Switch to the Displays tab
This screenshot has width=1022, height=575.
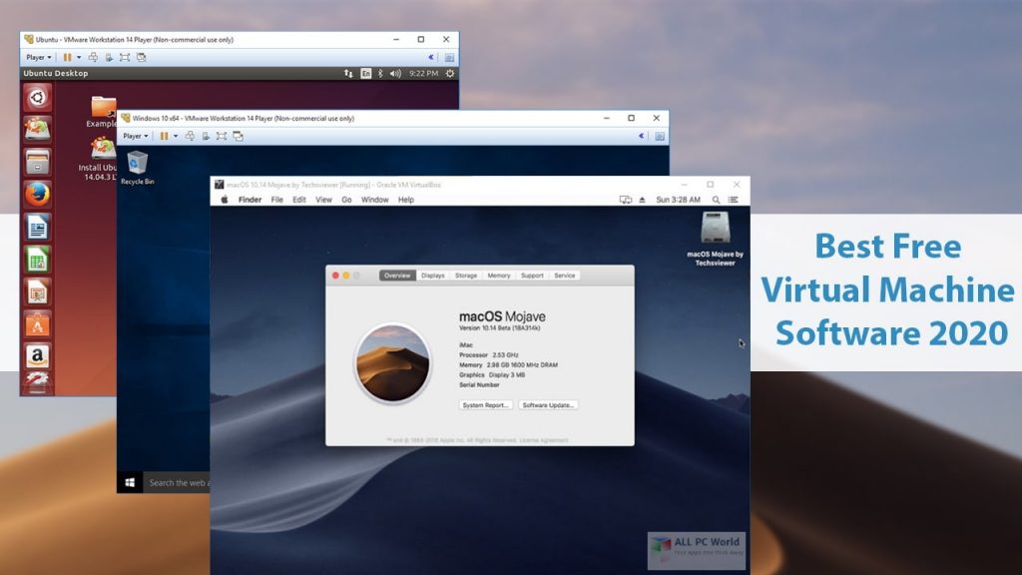433,276
